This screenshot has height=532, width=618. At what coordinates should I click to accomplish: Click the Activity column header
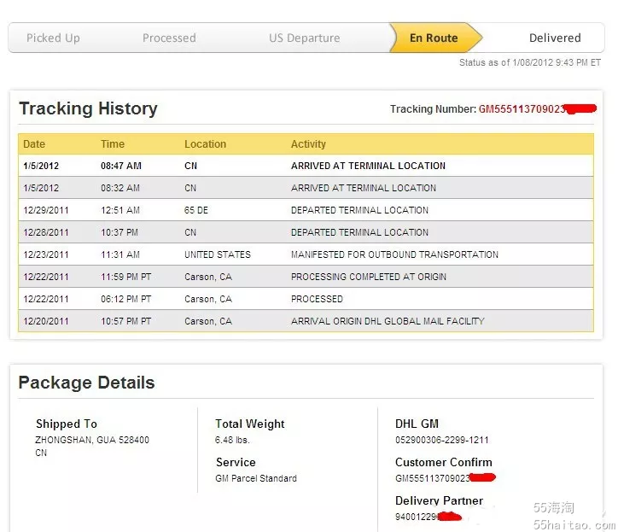[308, 144]
